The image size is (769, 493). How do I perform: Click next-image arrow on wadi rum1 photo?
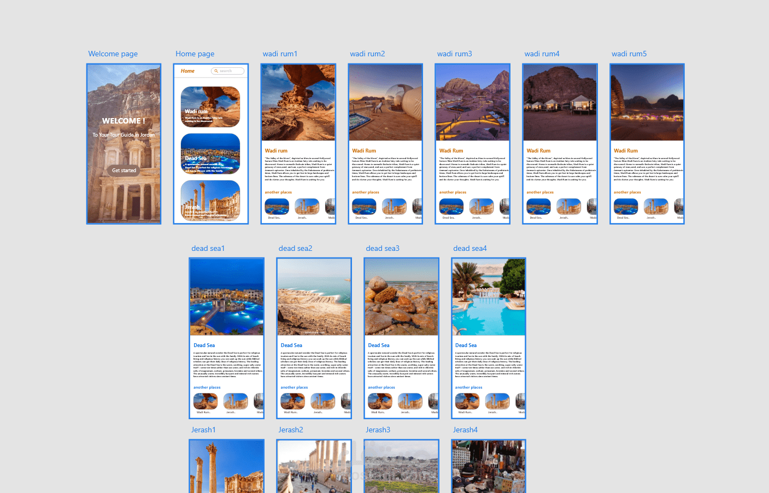pyautogui.click(x=331, y=102)
